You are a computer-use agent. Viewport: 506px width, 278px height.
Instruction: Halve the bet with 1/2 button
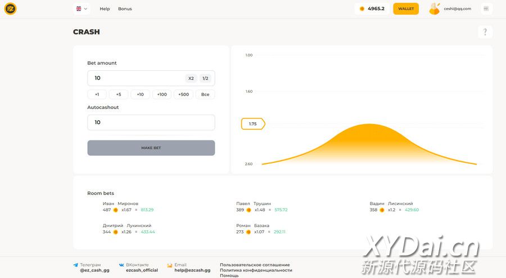point(205,79)
